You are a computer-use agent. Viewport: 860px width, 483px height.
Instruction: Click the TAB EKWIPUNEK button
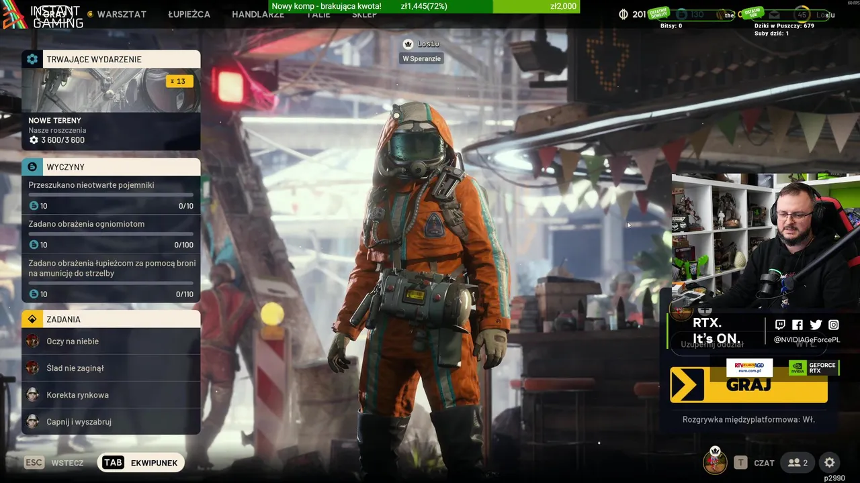tap(140, 463)
